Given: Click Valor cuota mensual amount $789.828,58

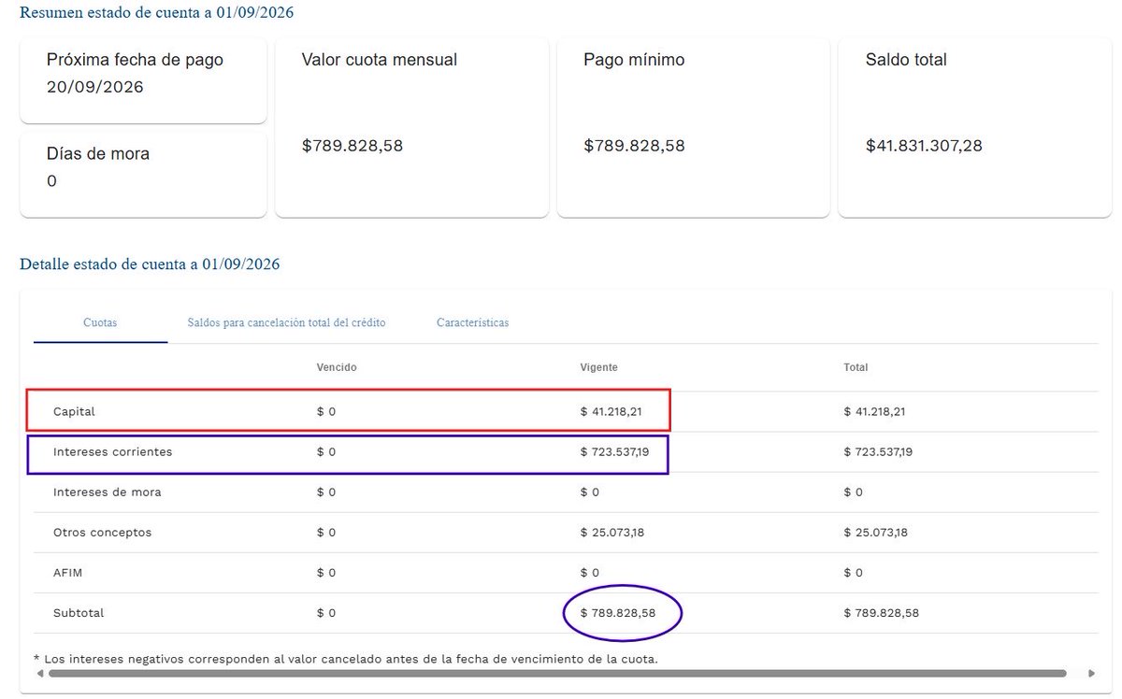Looking at the screenshot, I should [x=352, y=146].
